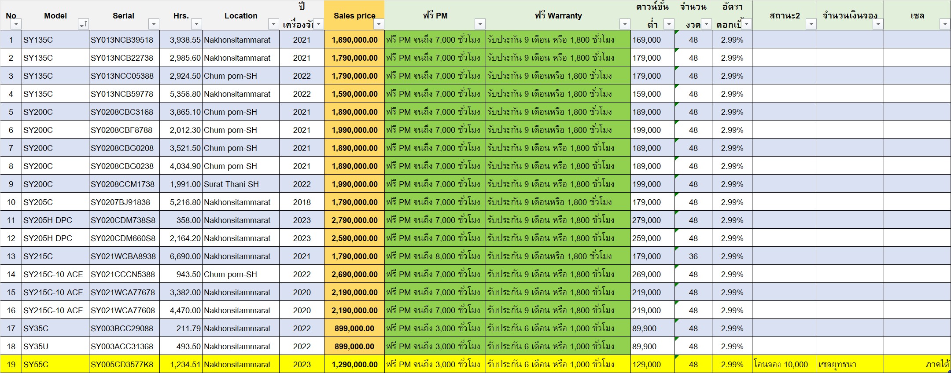Select serial cell SY005CD3577K8

point(124,364)
